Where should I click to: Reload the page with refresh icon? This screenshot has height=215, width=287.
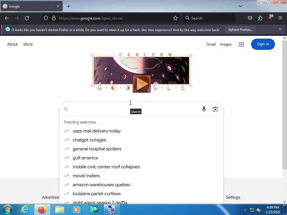coord(27,18)
